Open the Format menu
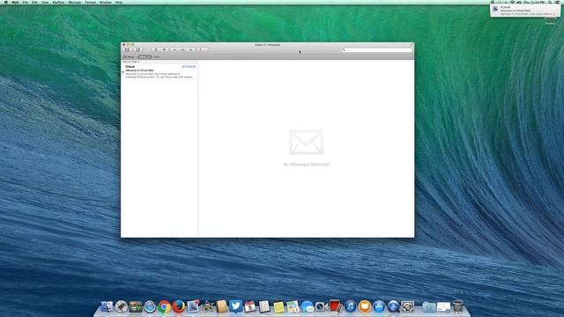Viewport: 564px width, 317px height. 90,2
